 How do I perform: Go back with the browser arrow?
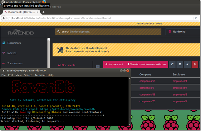pos(4,18)
